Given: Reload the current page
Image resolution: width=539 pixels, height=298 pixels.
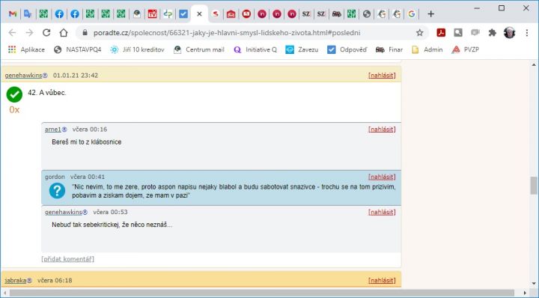Looking at the screenshot, I should 46,33.
